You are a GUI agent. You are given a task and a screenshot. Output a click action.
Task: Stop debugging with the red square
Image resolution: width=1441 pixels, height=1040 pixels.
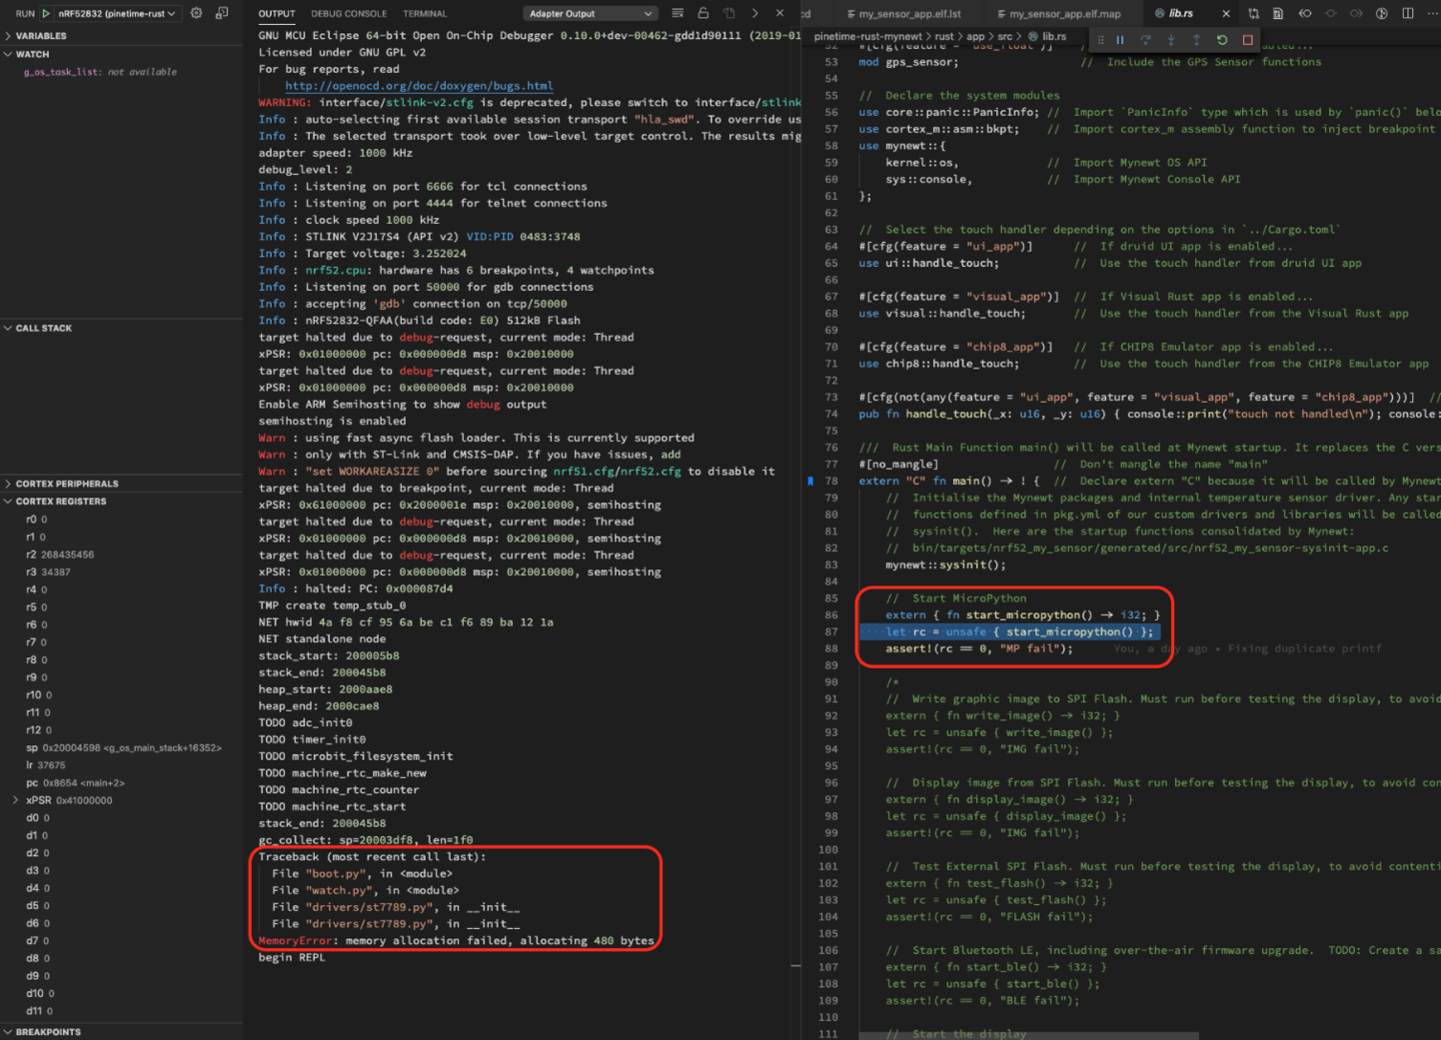pos(1248,40)
